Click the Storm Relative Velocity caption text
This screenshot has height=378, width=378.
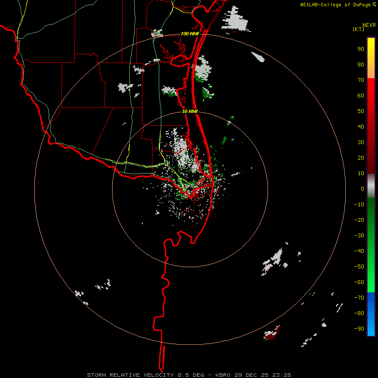coord(189,375)
